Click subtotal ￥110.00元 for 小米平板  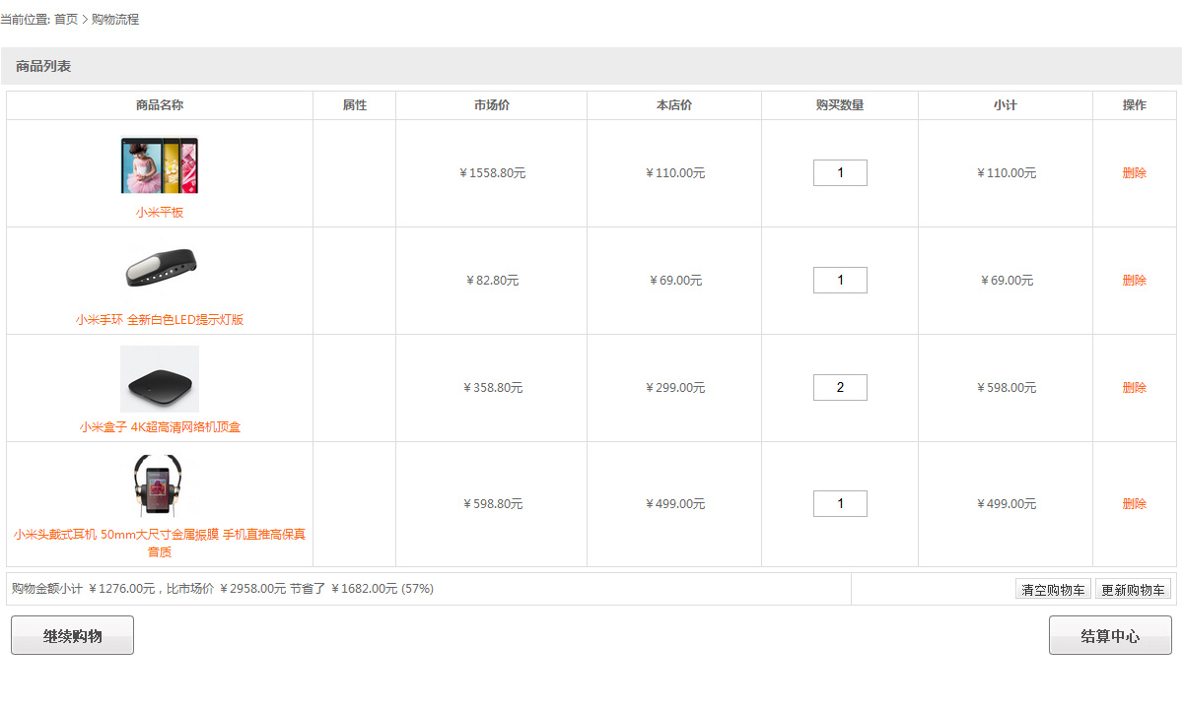(x=1007, y=173)
